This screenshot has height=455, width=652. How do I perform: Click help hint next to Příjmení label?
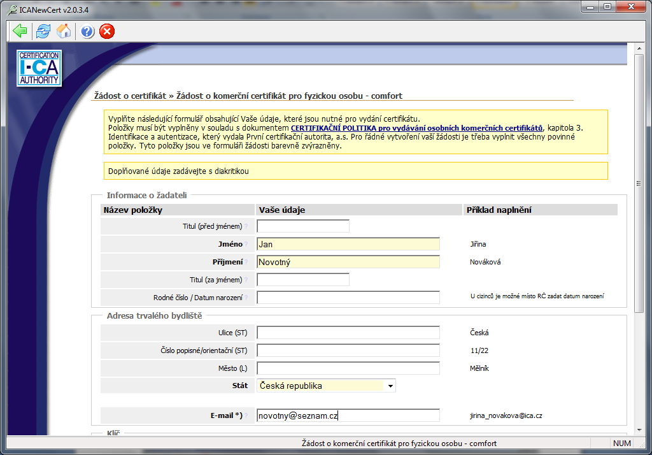pyautogui.click(x=246, y=263)
